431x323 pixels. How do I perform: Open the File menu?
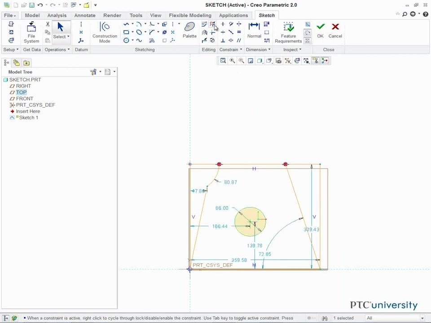click(9, 15)
